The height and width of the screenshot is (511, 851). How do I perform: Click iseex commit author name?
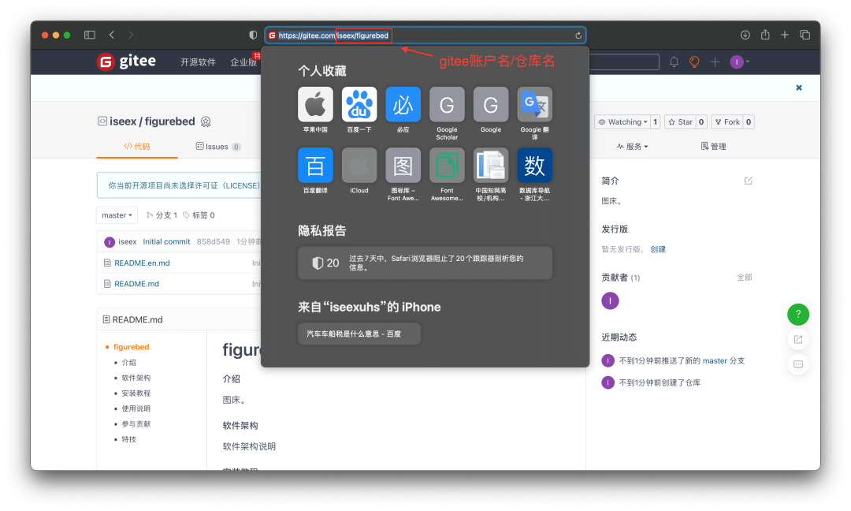point(128,241)
